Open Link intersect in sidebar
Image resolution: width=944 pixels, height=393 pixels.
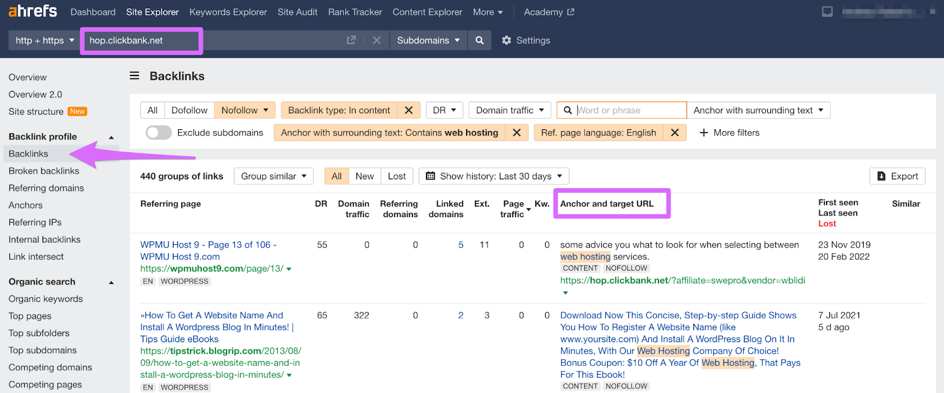click(x=36, y=256)
